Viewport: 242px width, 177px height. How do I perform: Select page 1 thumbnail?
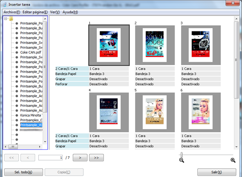tap(109, 45)
